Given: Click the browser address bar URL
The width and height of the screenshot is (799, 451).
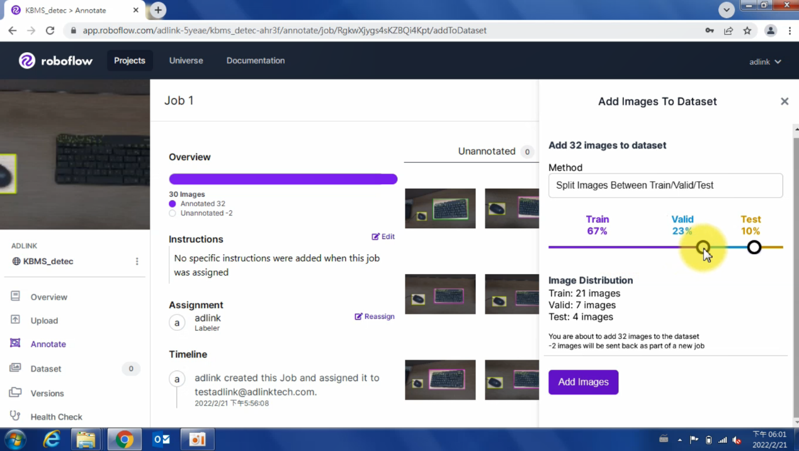Looking at the screenshot, I should (x=285, y=30).
